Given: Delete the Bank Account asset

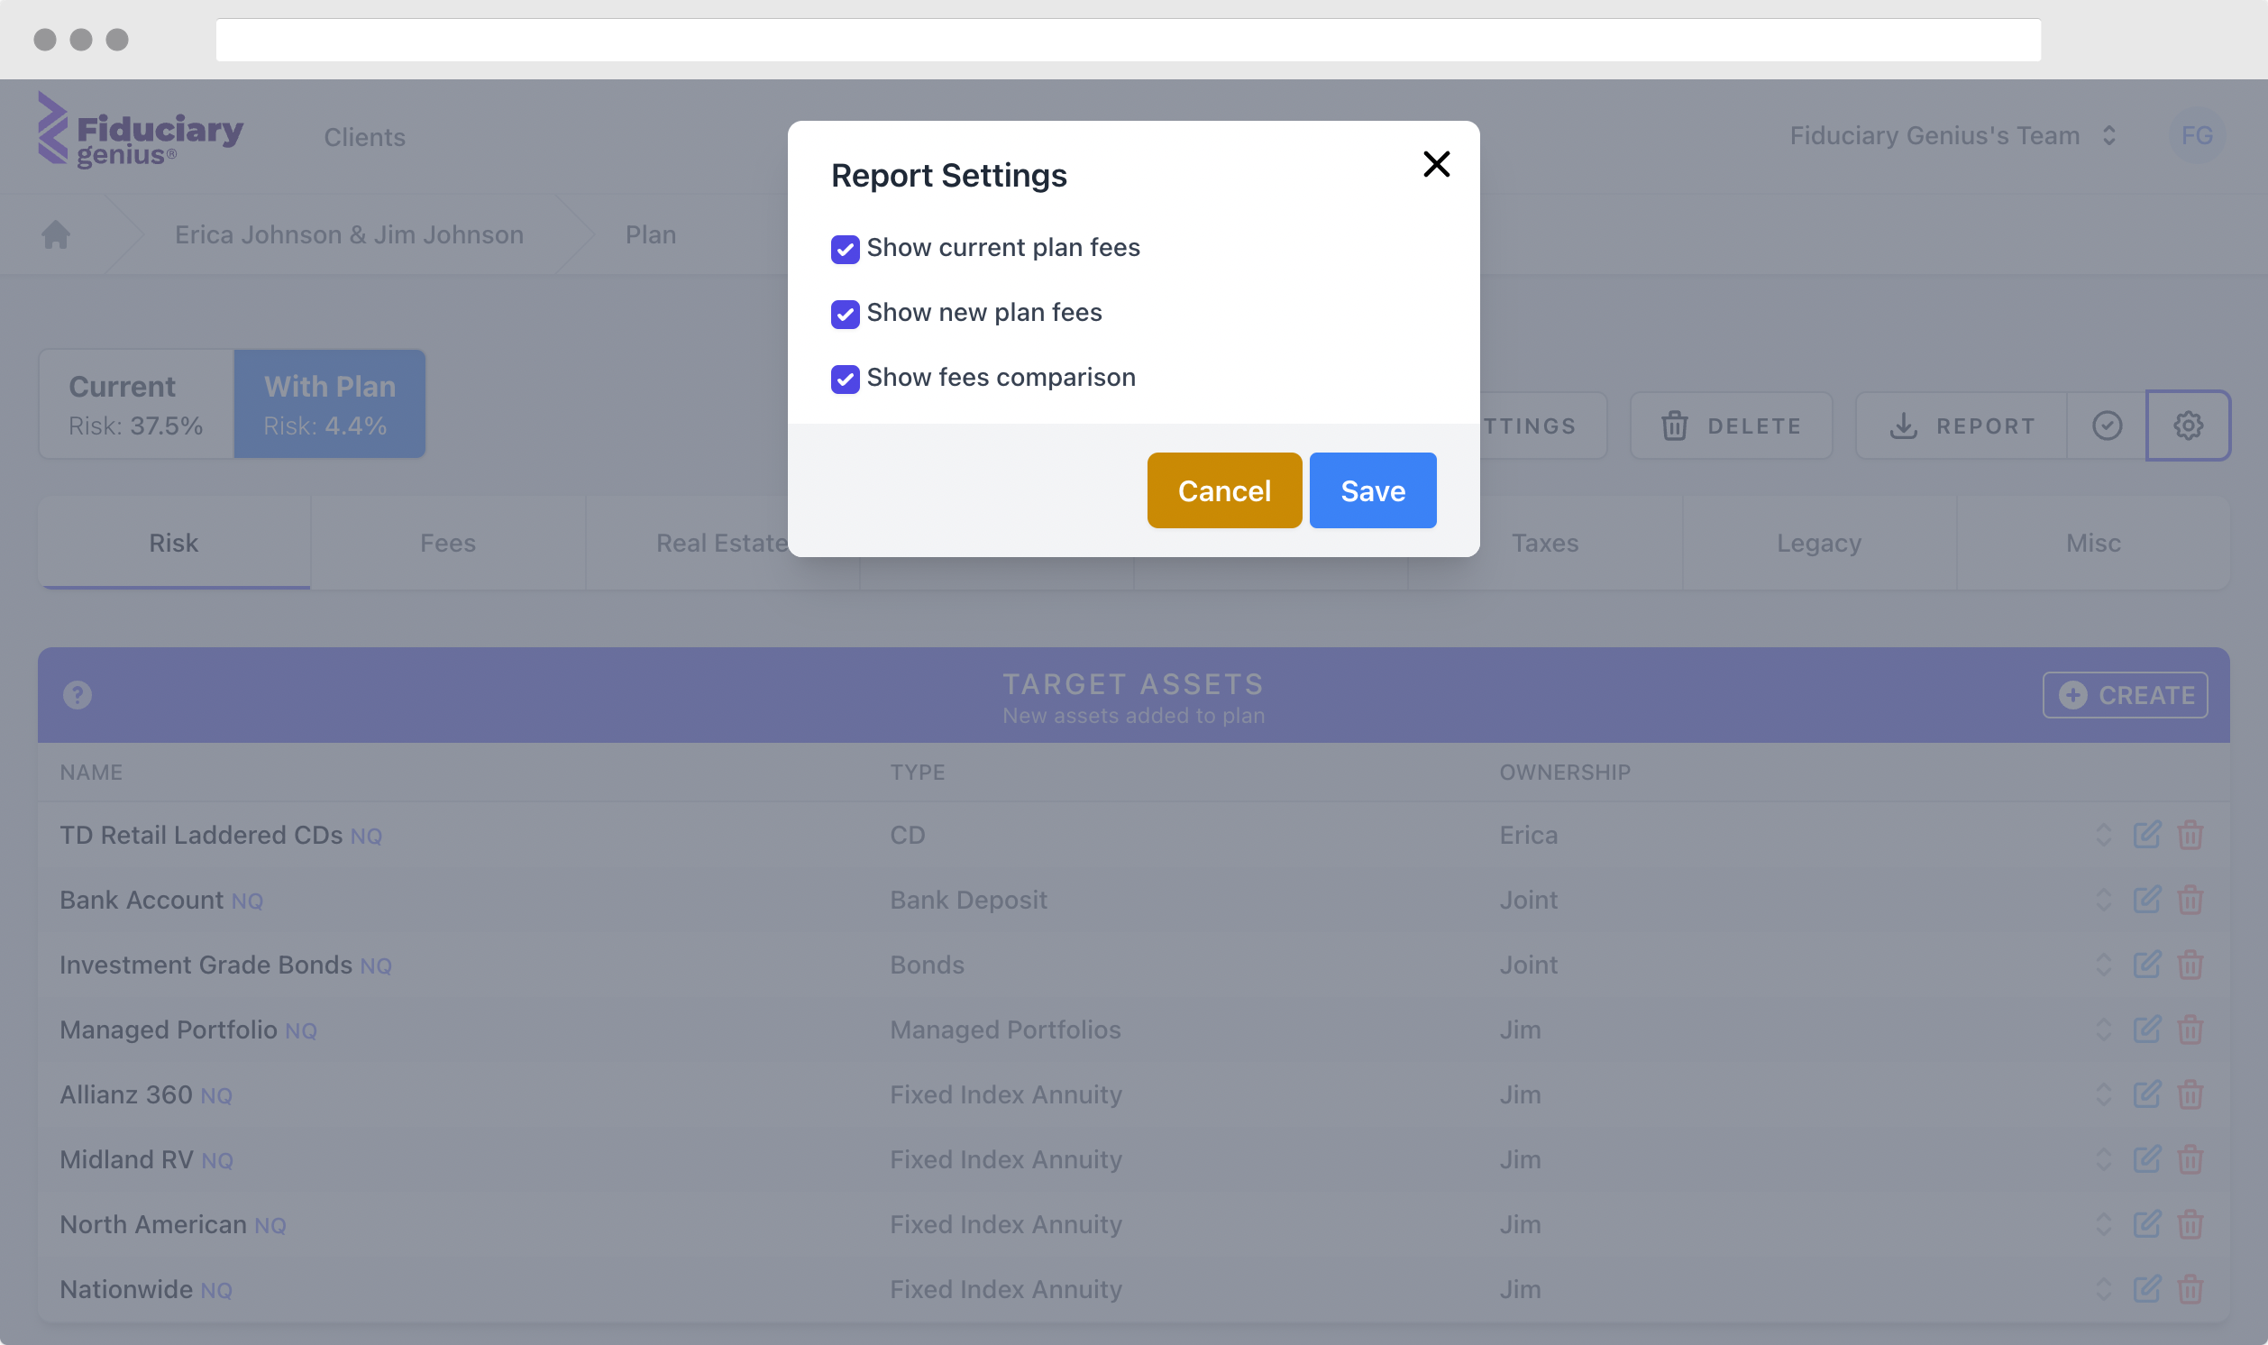Looking at the screenshot, I should (x=2190, y=899).
